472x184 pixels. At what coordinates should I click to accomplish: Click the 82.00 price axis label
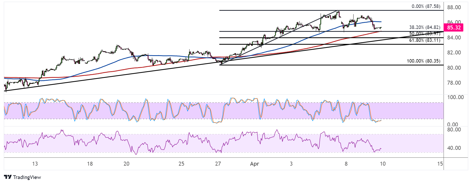point(454,53)
